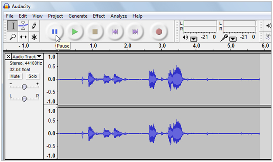Solo the Audio Track
The height and width of the screenshot is (162, 273).
[33, 76]
